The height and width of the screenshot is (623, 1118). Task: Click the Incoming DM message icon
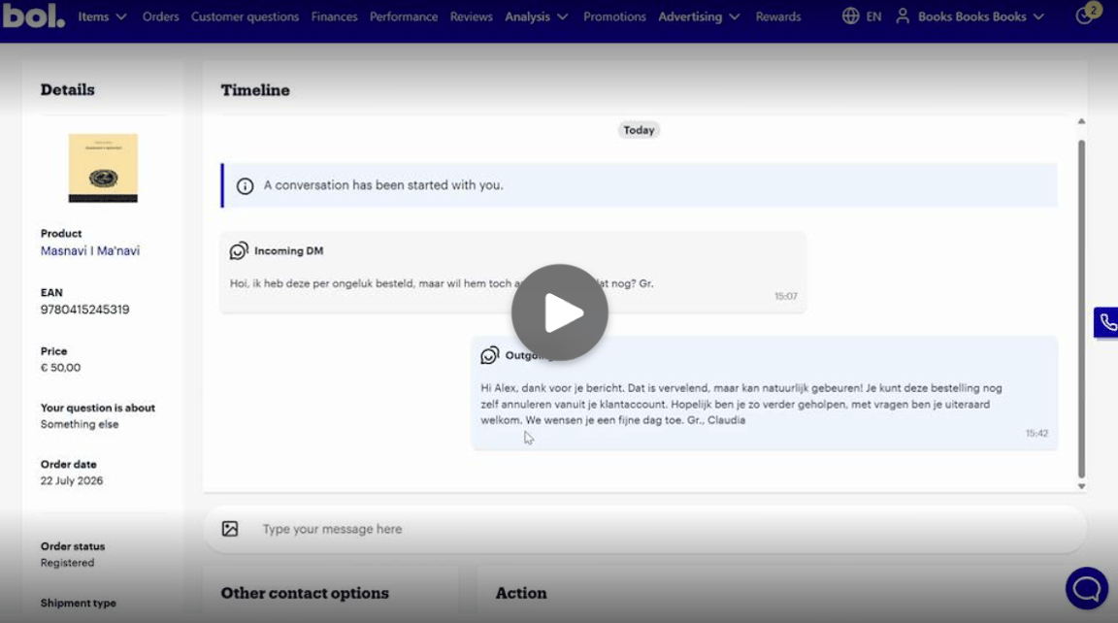pos(239,251)
